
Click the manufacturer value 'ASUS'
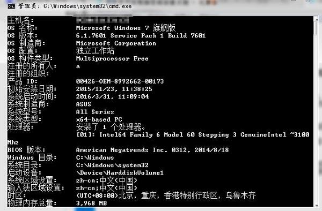[x=84, y=104]
